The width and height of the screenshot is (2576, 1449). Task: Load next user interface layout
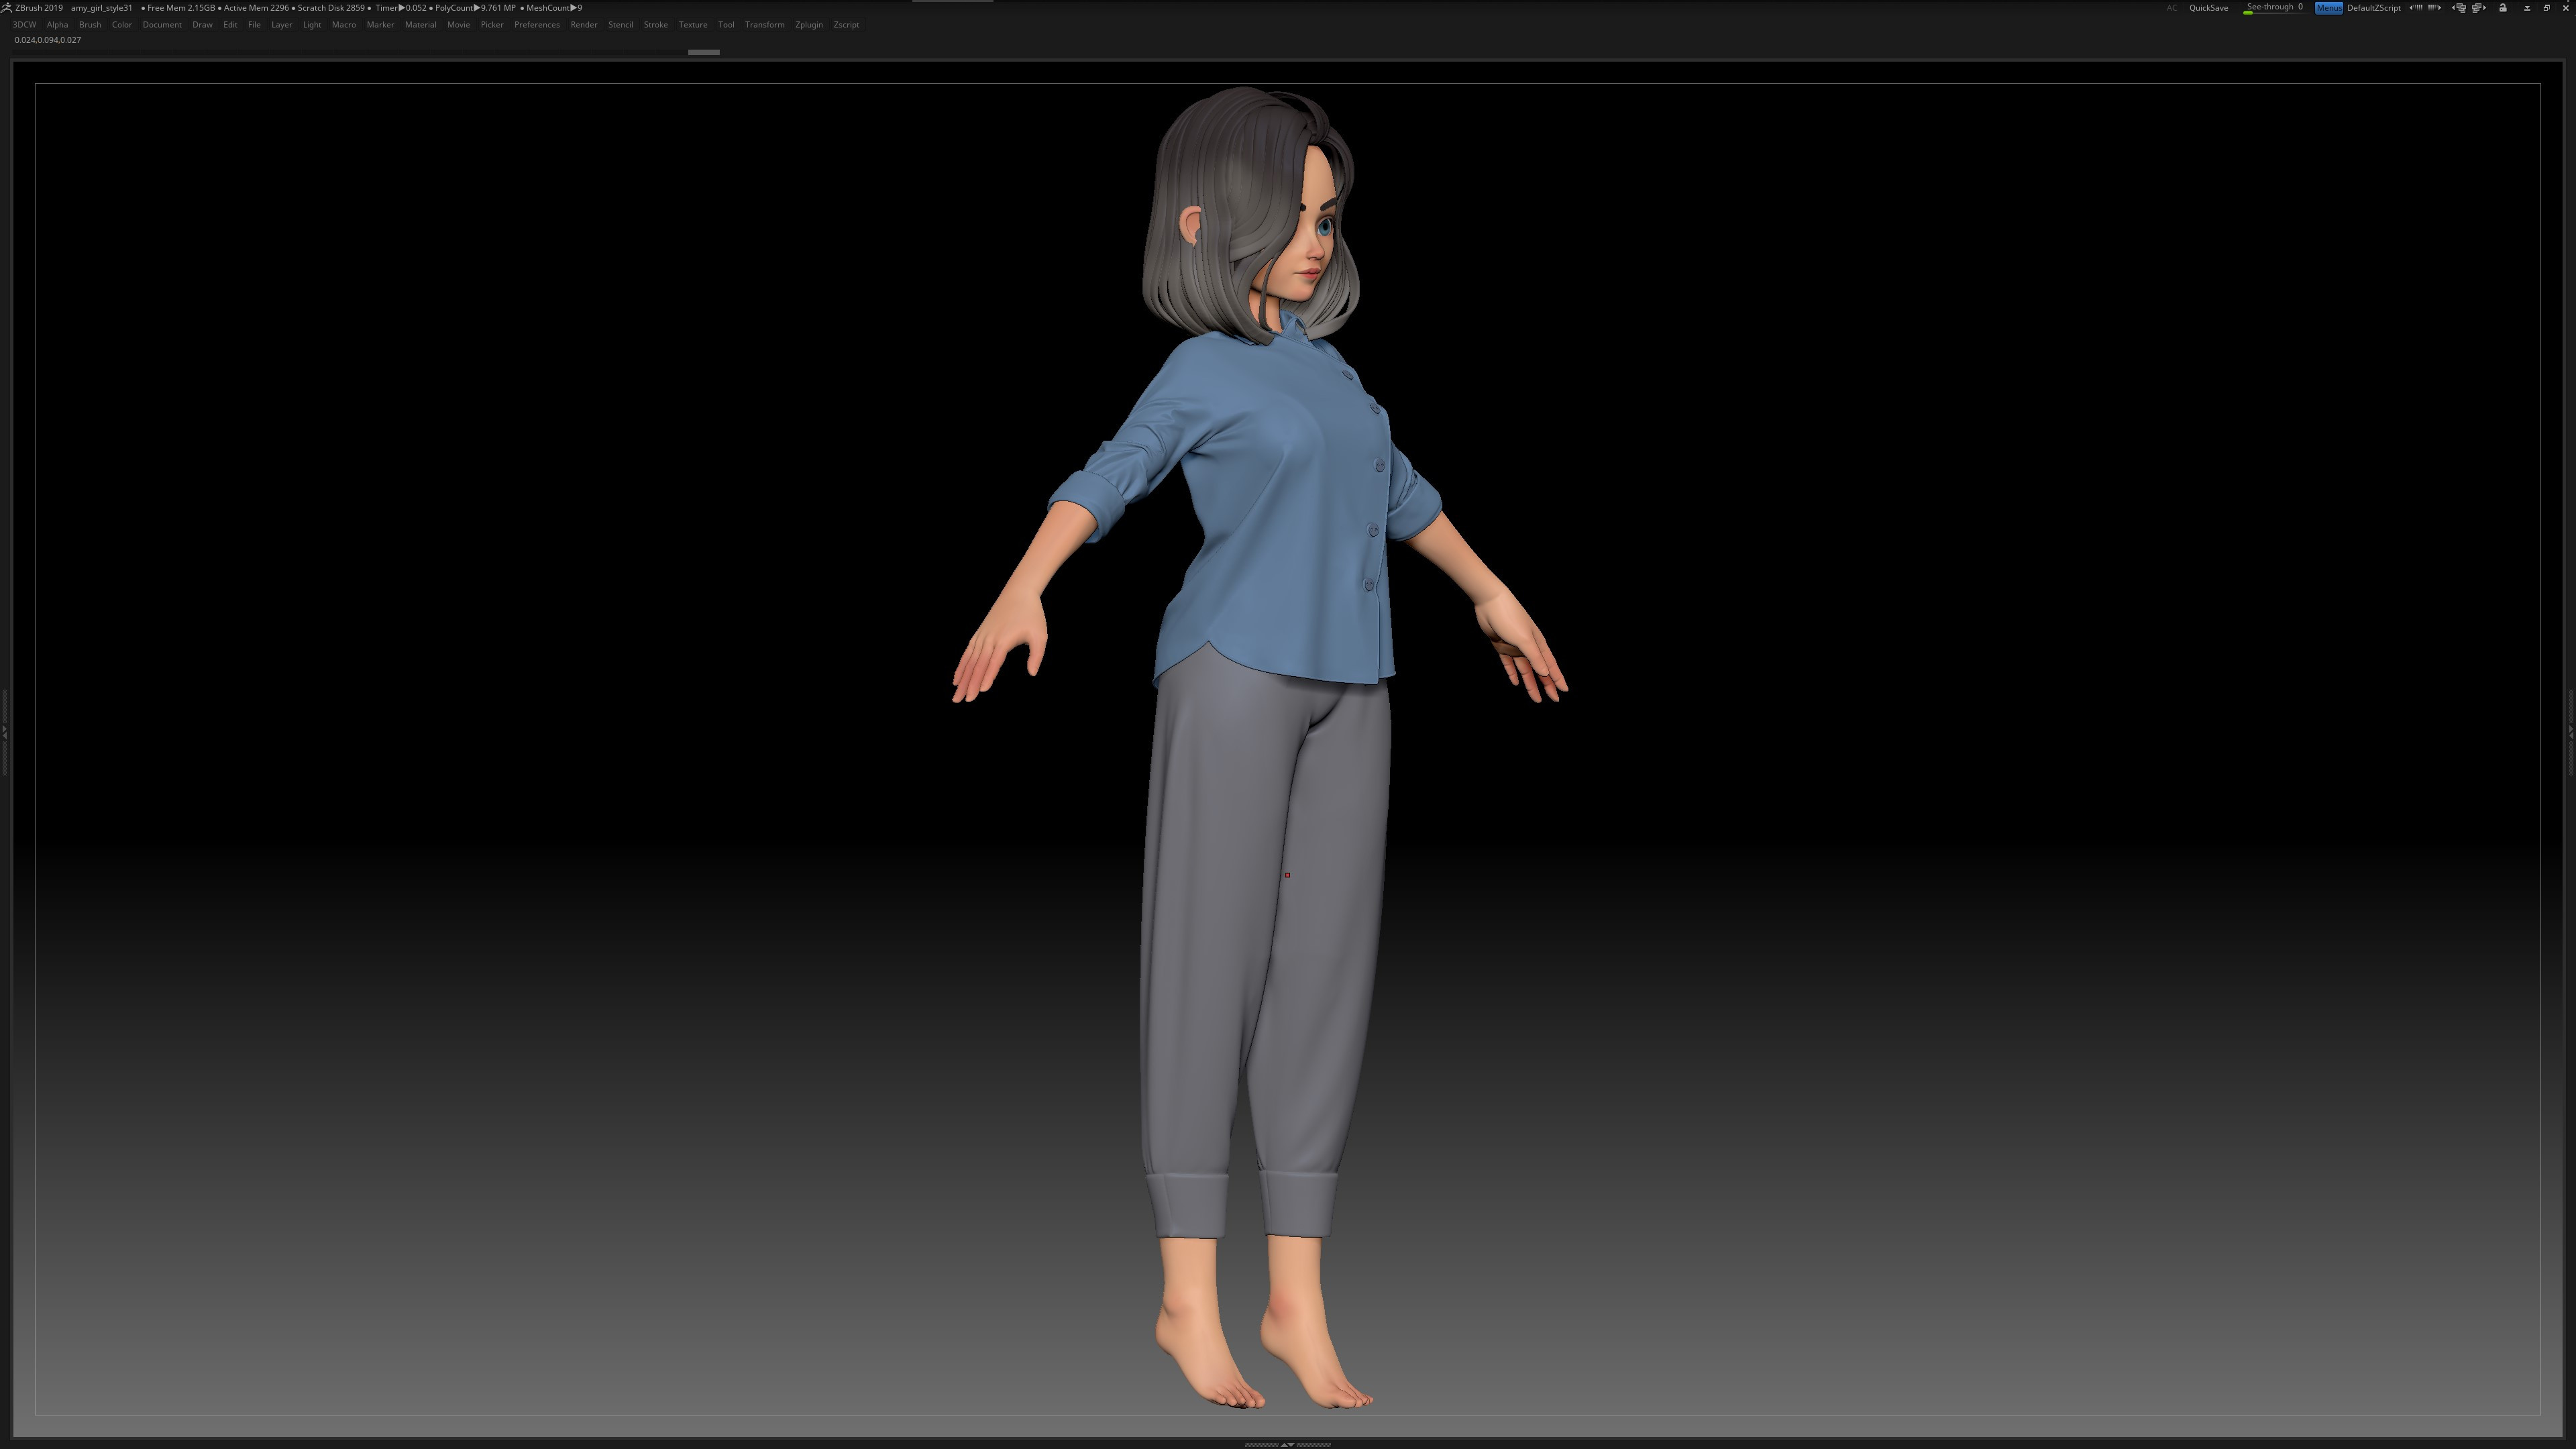point(2480,8)
